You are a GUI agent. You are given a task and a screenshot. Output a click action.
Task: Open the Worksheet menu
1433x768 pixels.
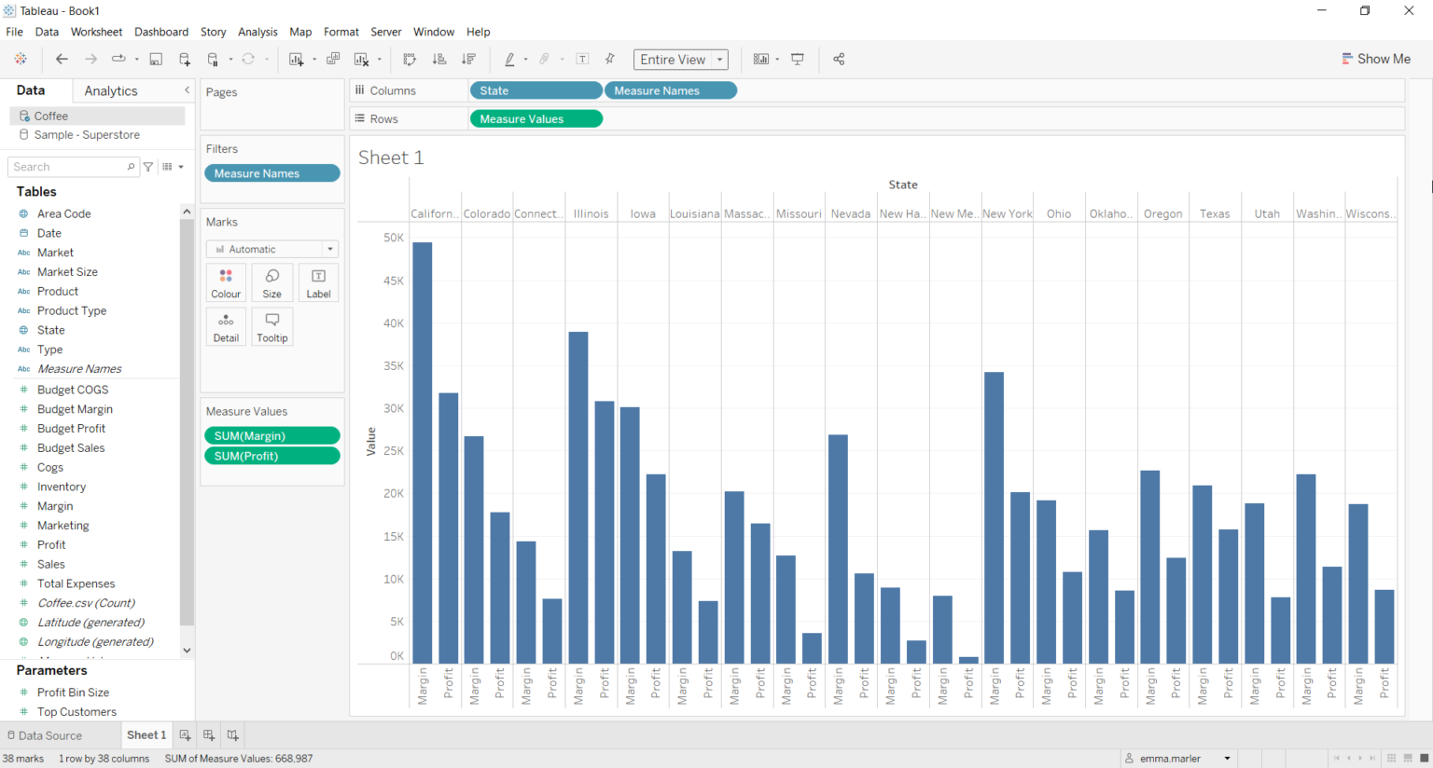coord(96,32)
